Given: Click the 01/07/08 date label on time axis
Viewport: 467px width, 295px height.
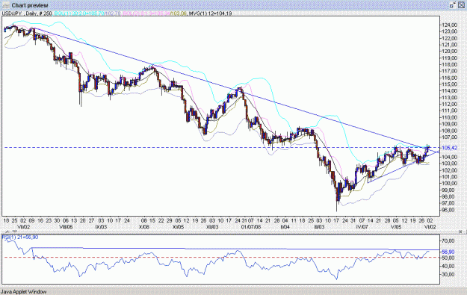Looking at the screenshot, I should click(x=251, y=227).
